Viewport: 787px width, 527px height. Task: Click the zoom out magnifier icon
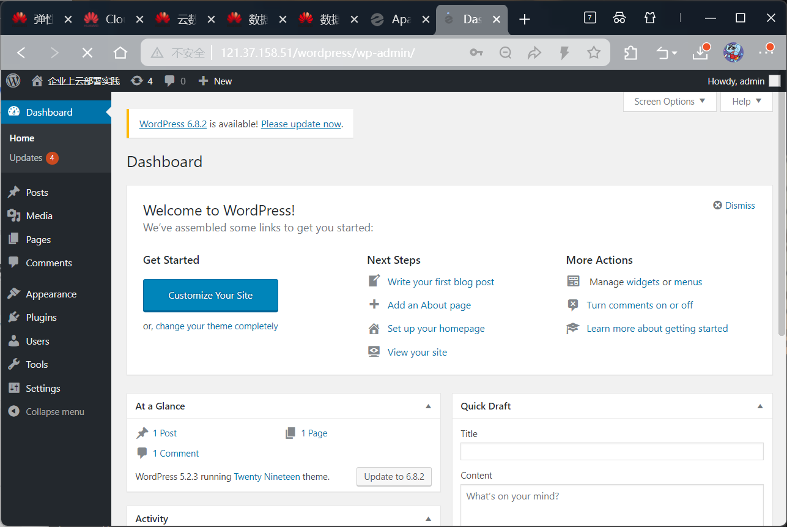[506, 53]
